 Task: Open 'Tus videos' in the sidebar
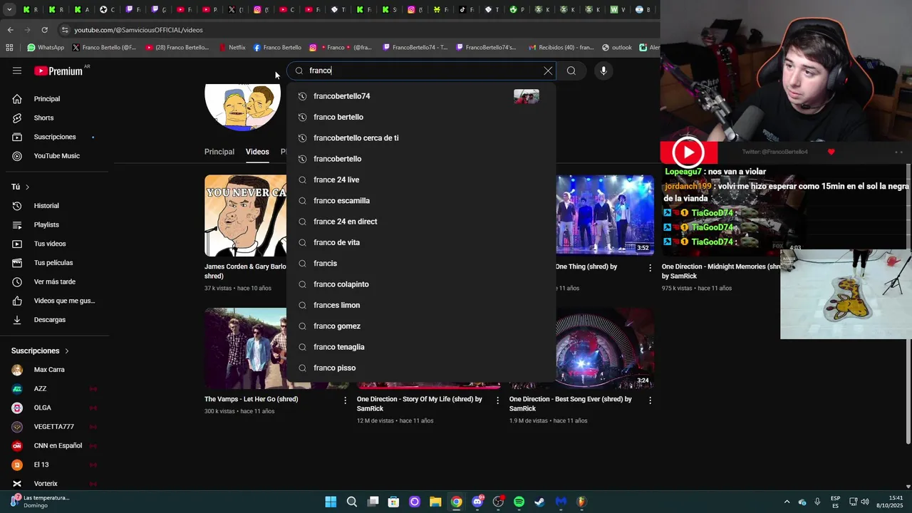[54, 244]
